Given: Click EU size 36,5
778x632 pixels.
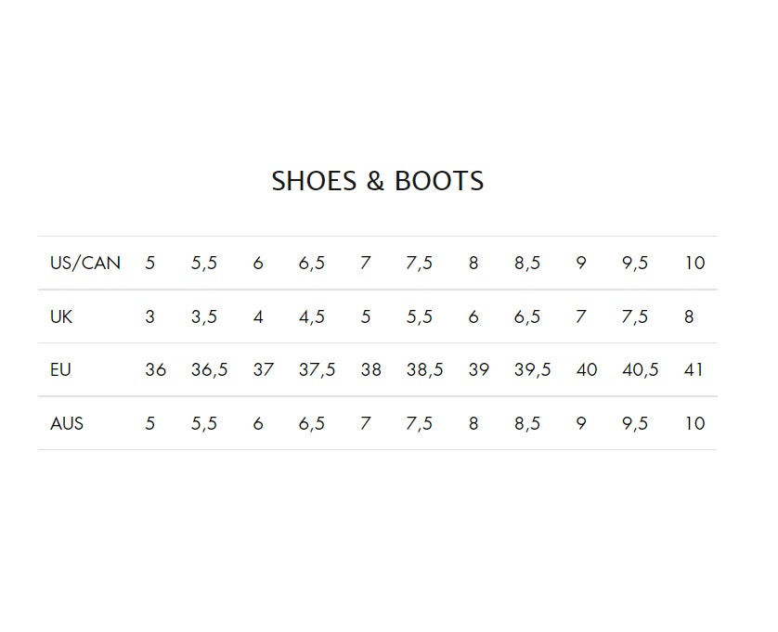Looking at the screenshot, I should click(209, 369).
